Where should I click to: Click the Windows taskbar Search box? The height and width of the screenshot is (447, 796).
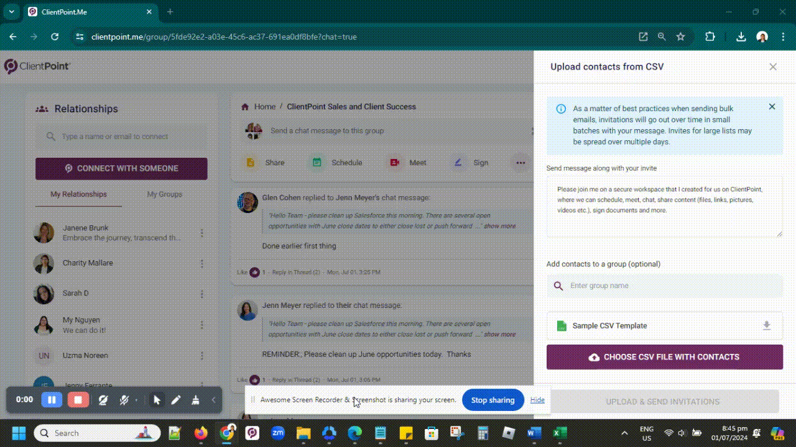click(x=97, y=433)
